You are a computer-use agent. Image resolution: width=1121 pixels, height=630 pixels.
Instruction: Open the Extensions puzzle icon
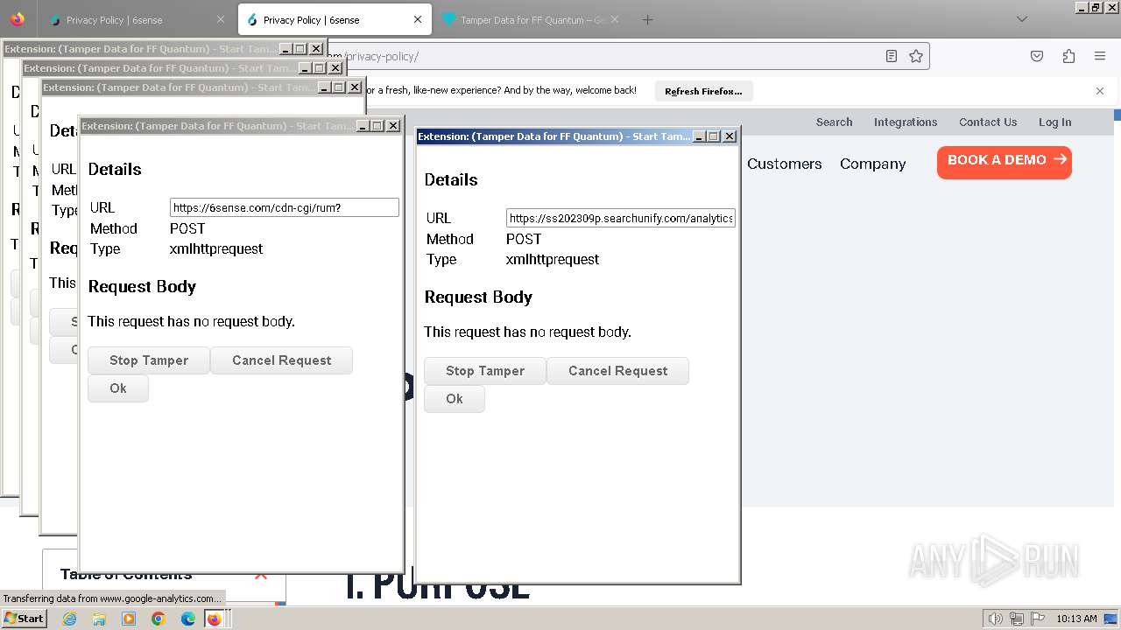(1068, 56)
